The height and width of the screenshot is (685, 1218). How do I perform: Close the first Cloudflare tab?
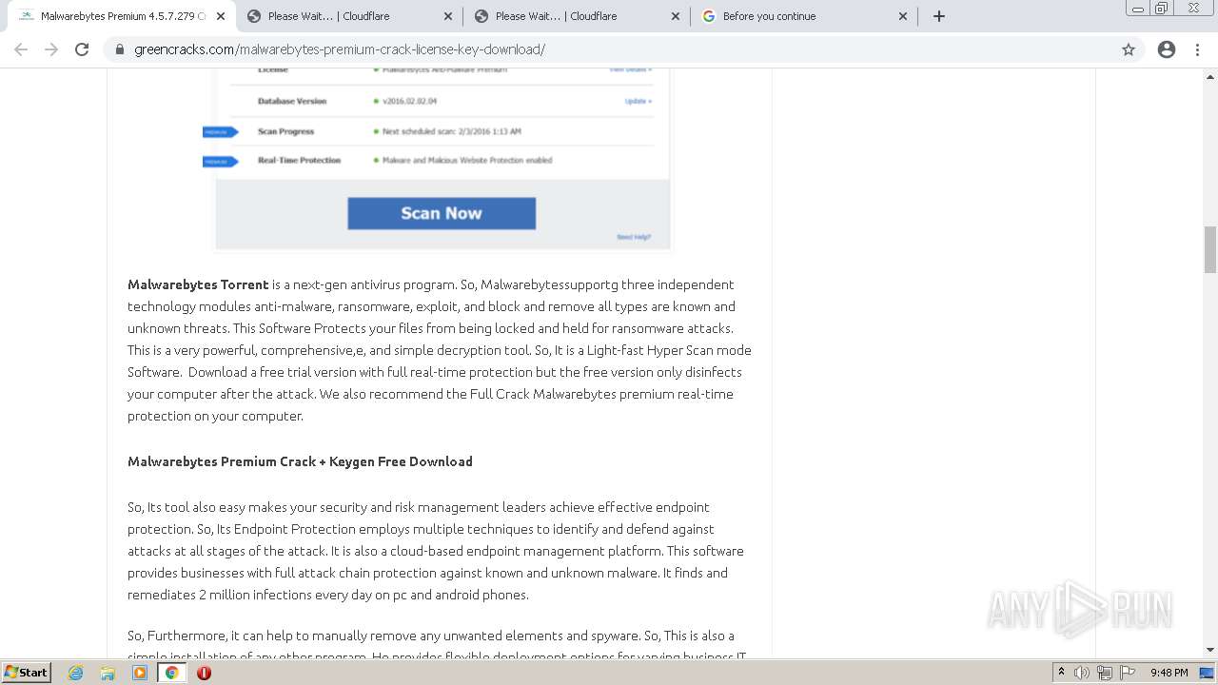(x=448, y=16)
